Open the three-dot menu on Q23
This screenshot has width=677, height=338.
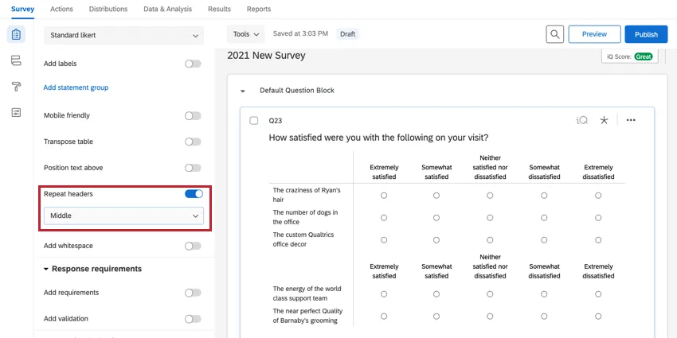(x=631, y=120)
